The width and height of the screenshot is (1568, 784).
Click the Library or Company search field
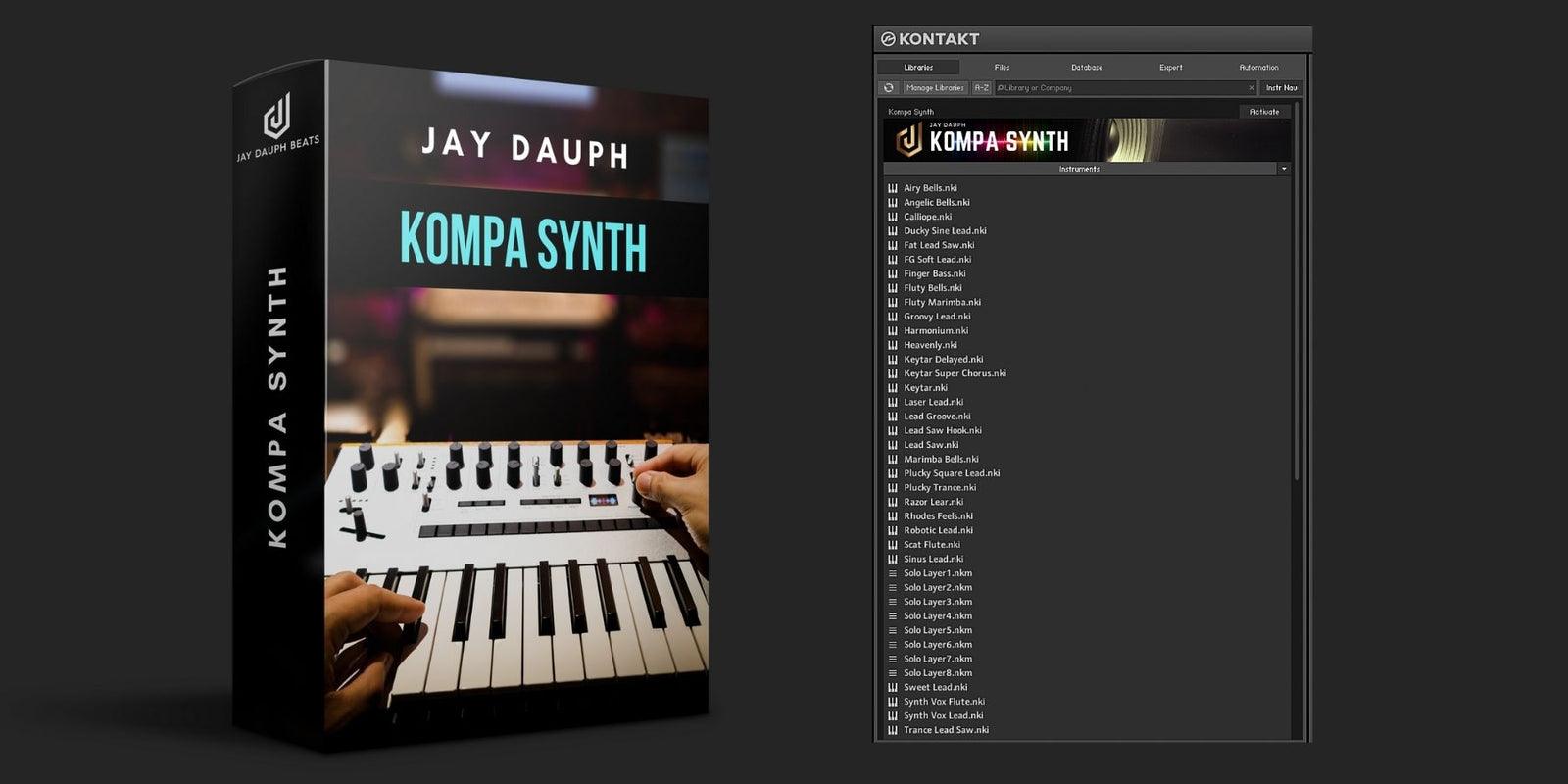[x=1122, y=88]
